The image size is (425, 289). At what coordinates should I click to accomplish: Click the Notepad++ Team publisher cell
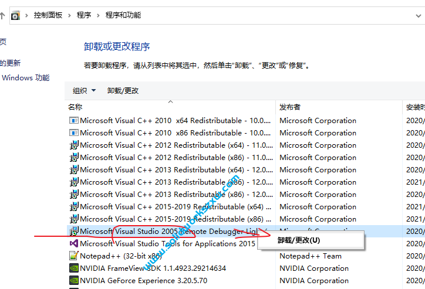click(311, 256)
